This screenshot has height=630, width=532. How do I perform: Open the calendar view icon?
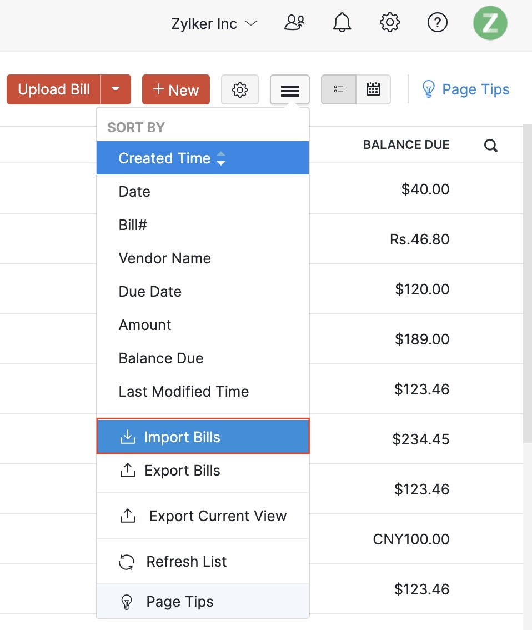coord(373,89)
